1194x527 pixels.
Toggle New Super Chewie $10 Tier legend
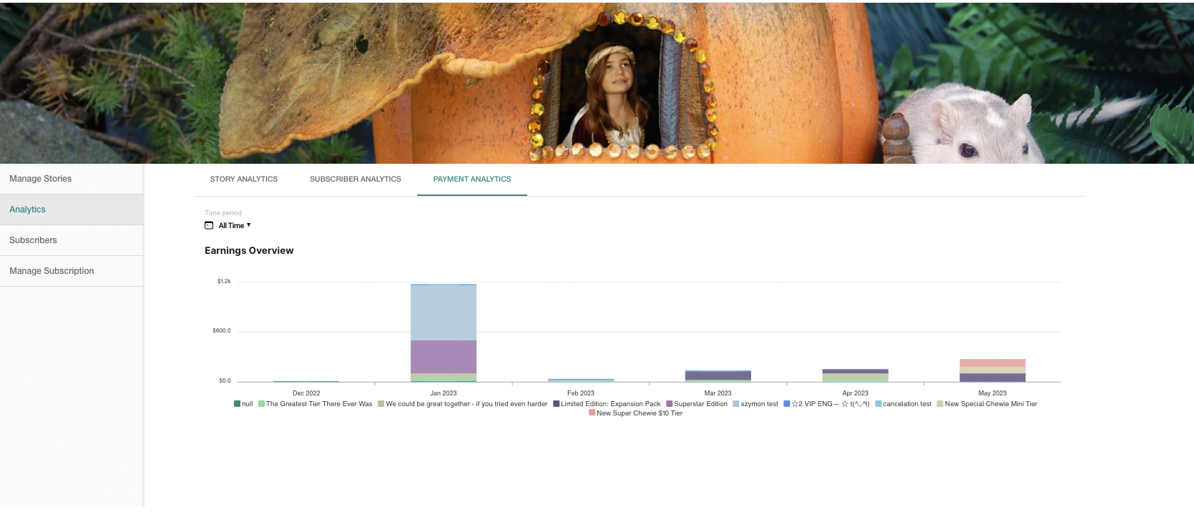coord(636,413)
